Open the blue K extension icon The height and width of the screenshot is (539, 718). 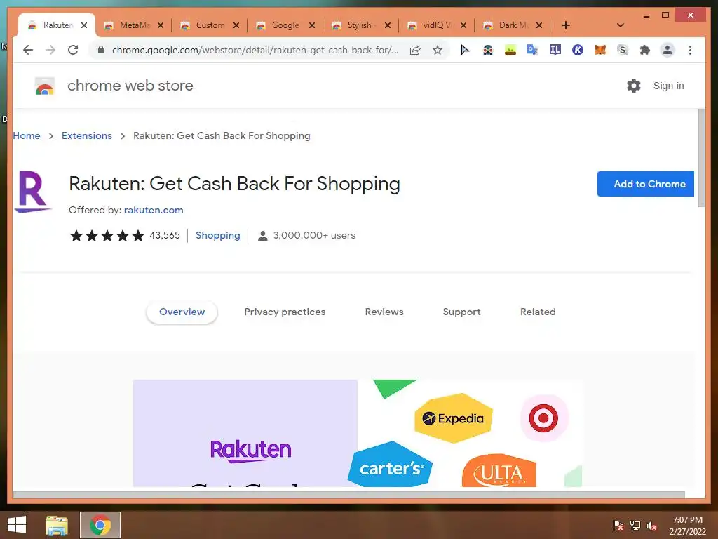point(578,50)
